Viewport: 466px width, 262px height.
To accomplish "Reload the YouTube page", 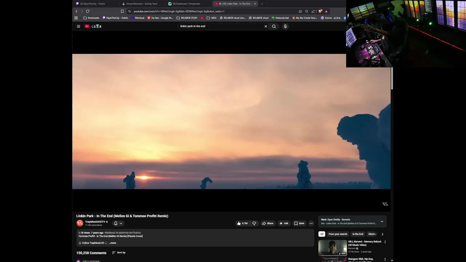I will point(88,11).
